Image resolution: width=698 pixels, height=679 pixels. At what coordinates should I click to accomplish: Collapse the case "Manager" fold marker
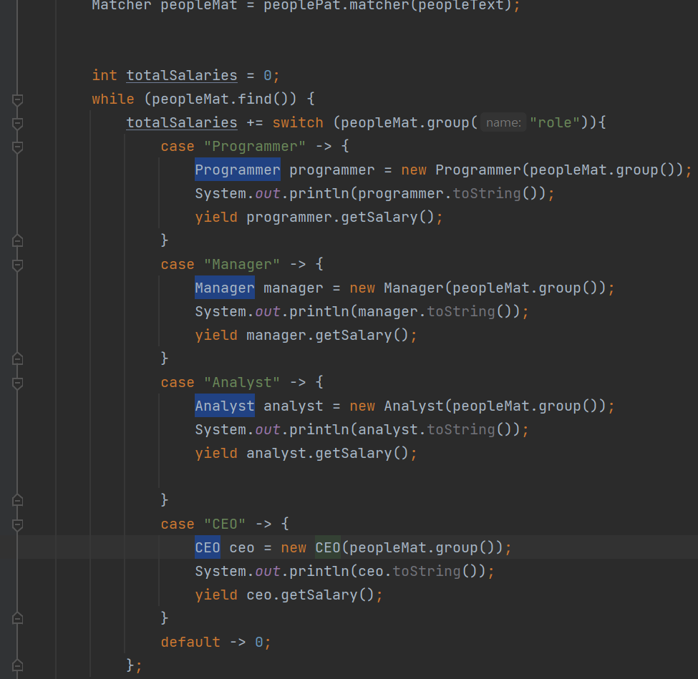tap(17, 265)
